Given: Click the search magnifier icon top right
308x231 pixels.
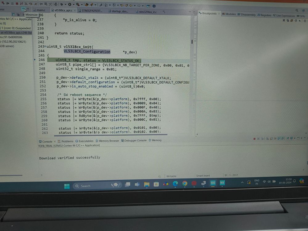Looking at the screenshot, I should 297,10.
